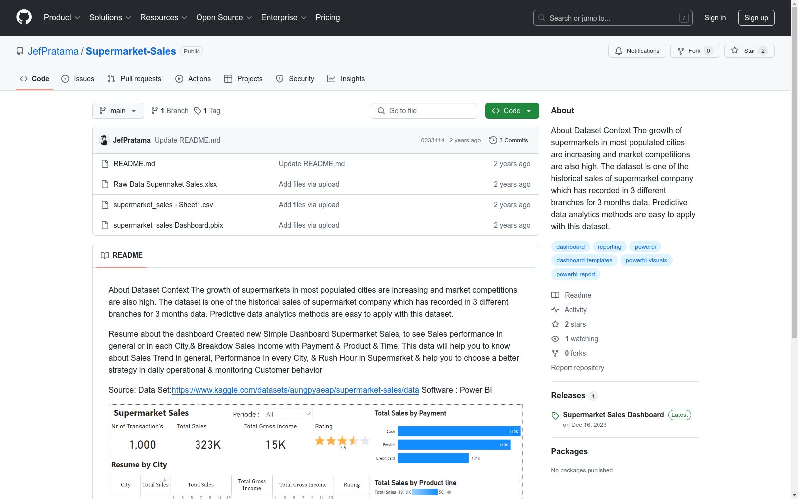This screenshot has width=798, height=499.
Task: Click the Sign up button
Action: (x=756, y=18)
